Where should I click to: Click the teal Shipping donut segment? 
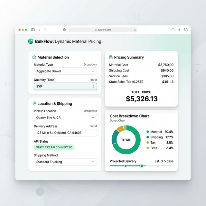115,137
